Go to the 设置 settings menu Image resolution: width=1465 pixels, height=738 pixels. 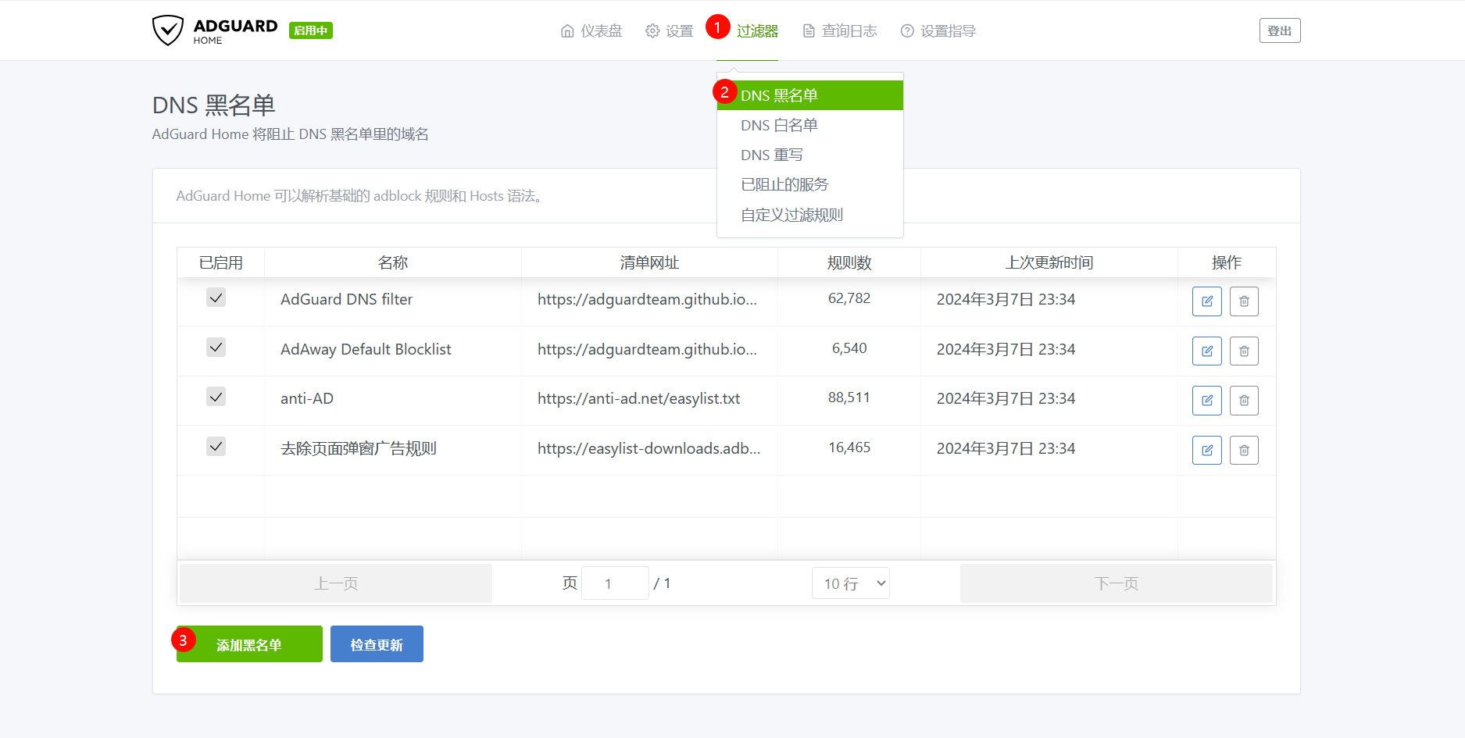670,31
